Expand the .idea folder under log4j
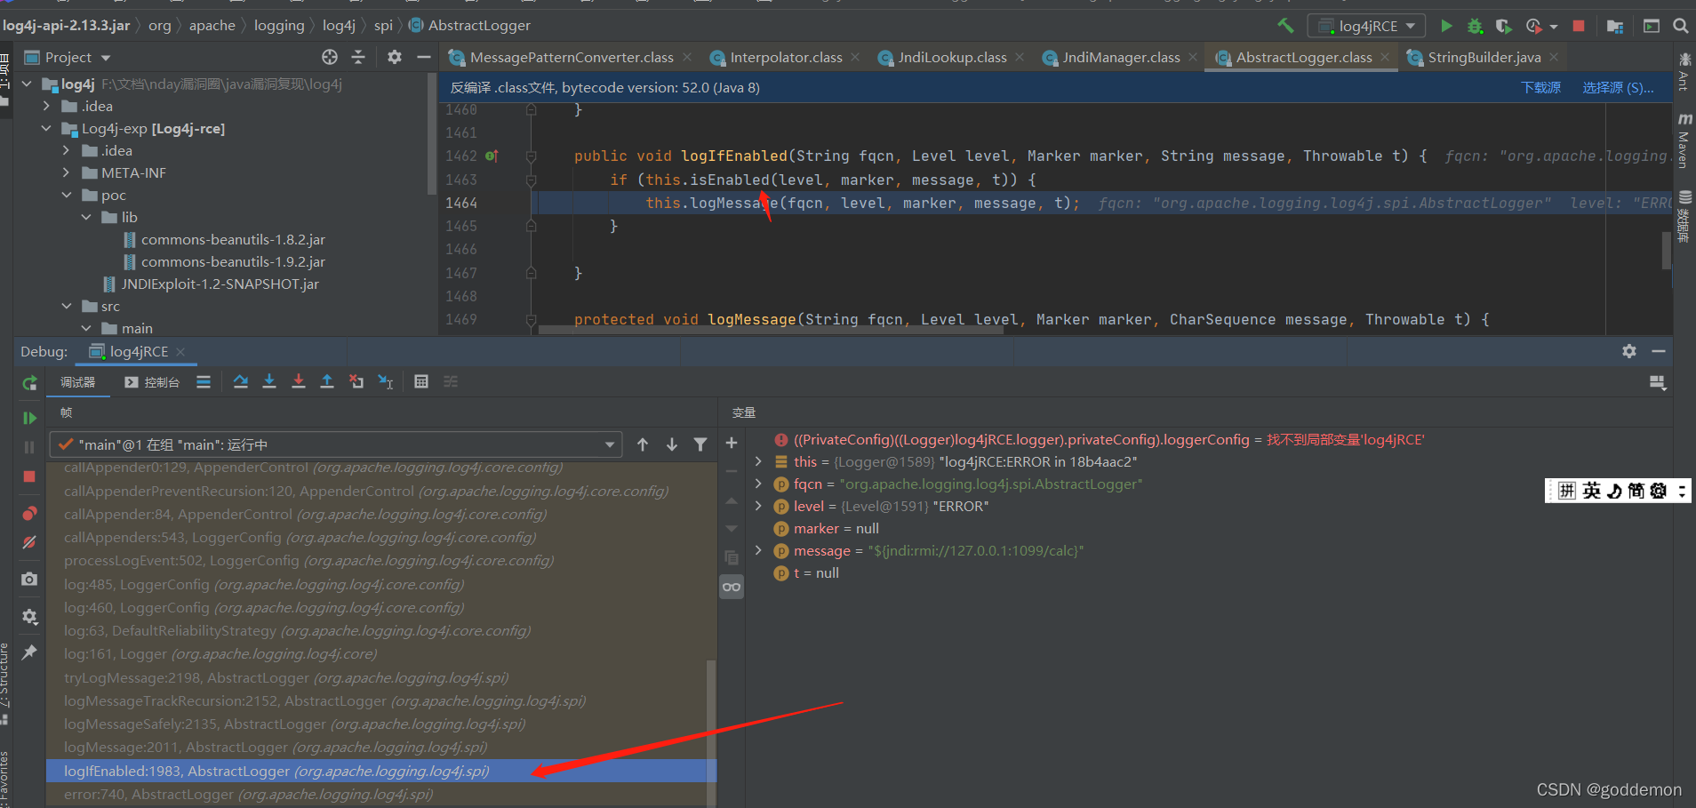 click(46, 106)
